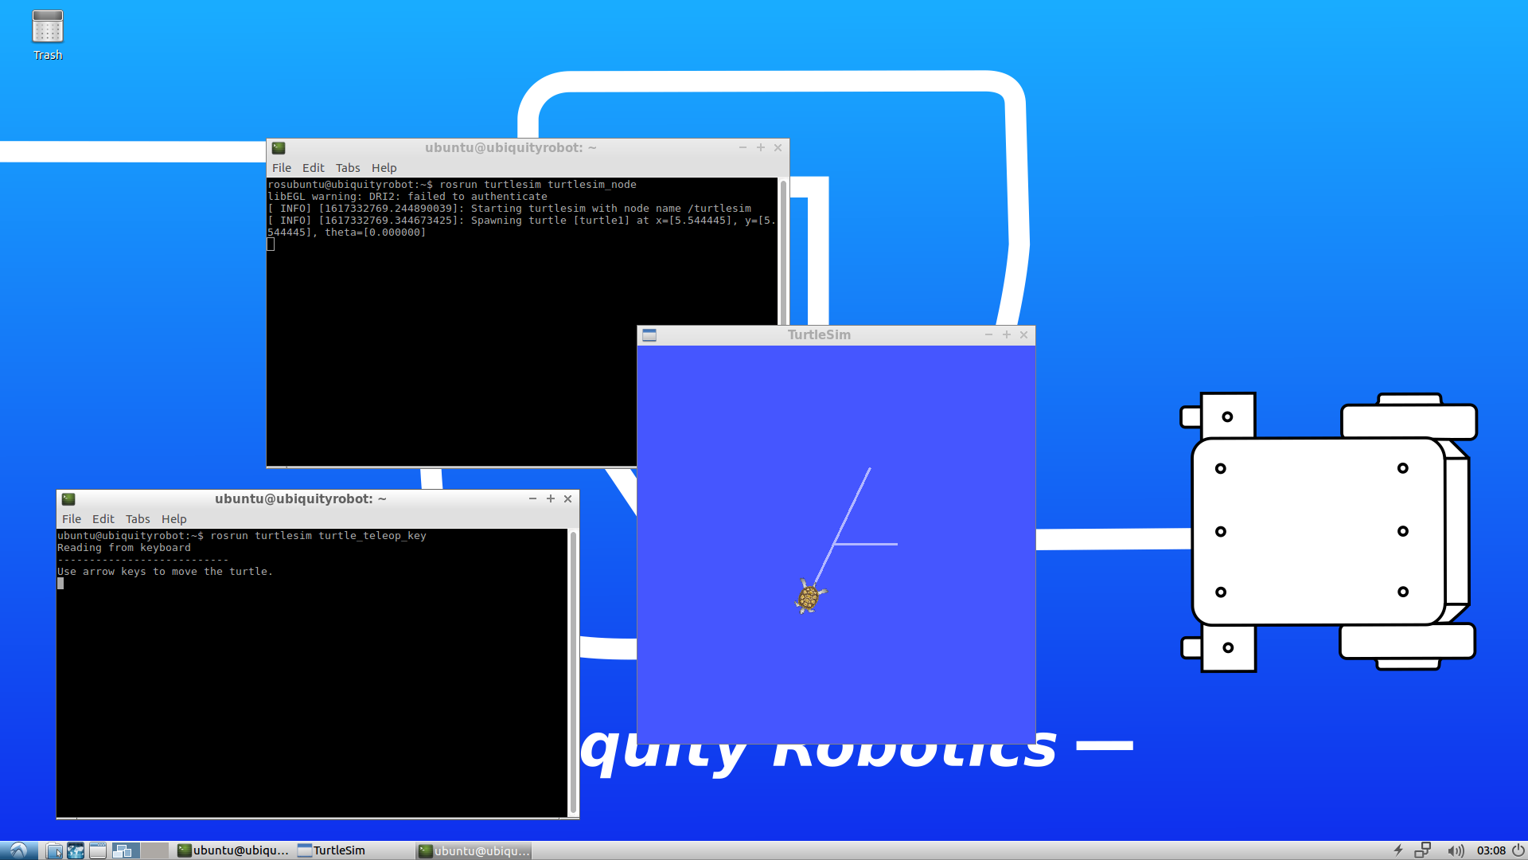
Task: Open Edit menu in teleop_key terminal
Action: [x=103, y=518]
